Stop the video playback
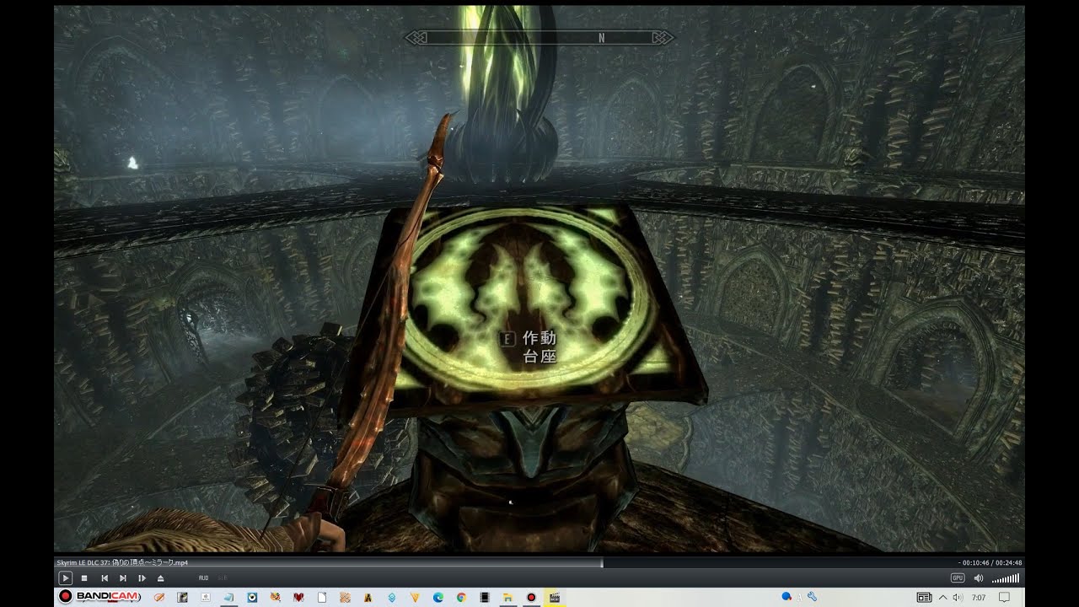The height and width of the screenshot is (607, 1079). (84, 577)
